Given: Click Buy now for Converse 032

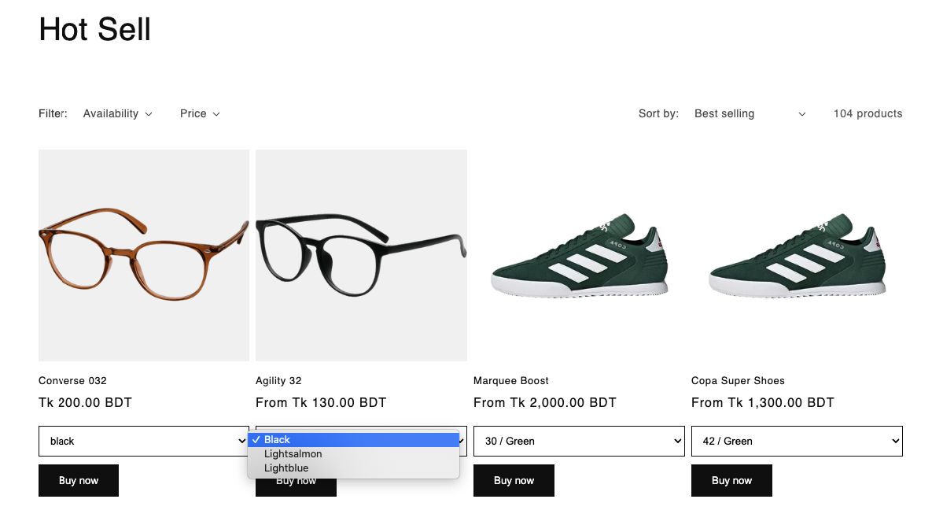Looking at the screenshot, I should [x=79, y=480].
